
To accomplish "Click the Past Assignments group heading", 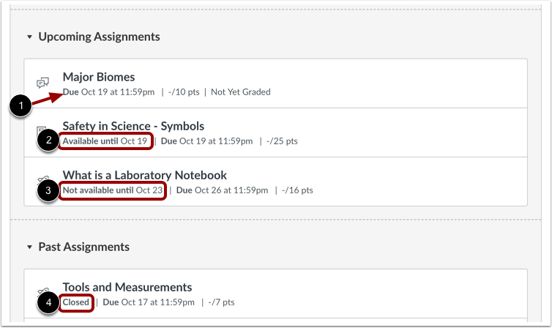I will tap(83, 247).
